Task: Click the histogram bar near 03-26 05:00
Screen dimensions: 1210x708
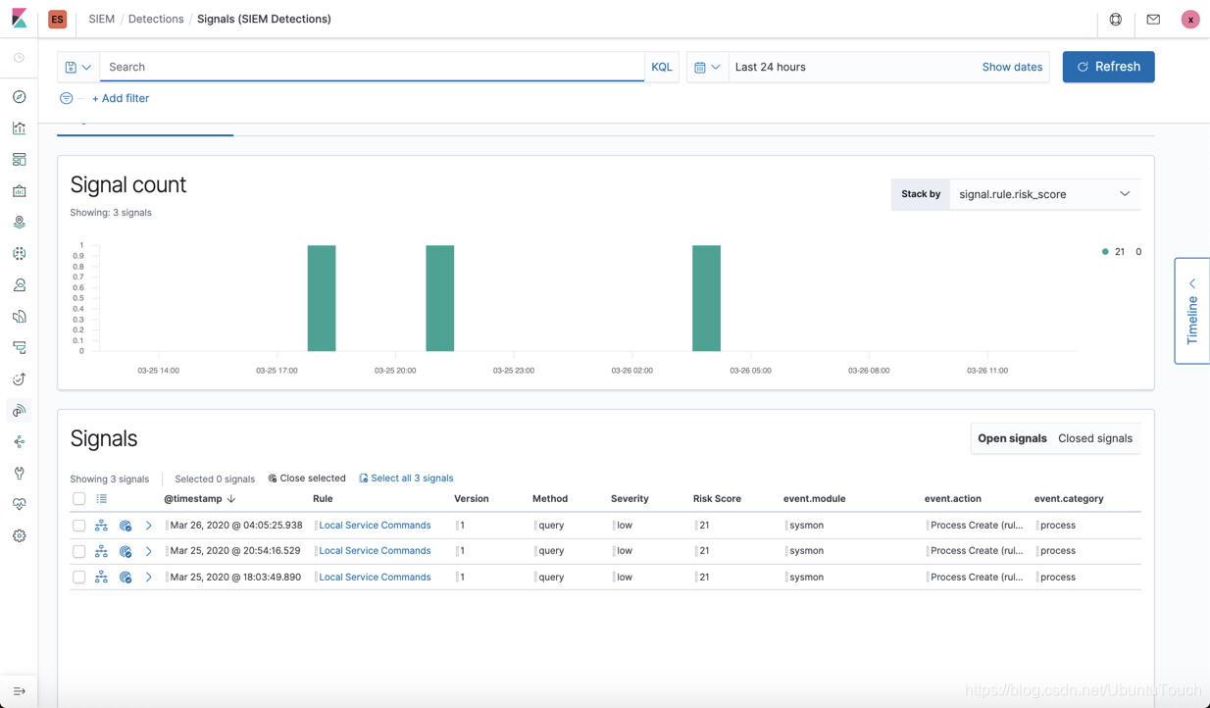Action: [x=706, y=298]
